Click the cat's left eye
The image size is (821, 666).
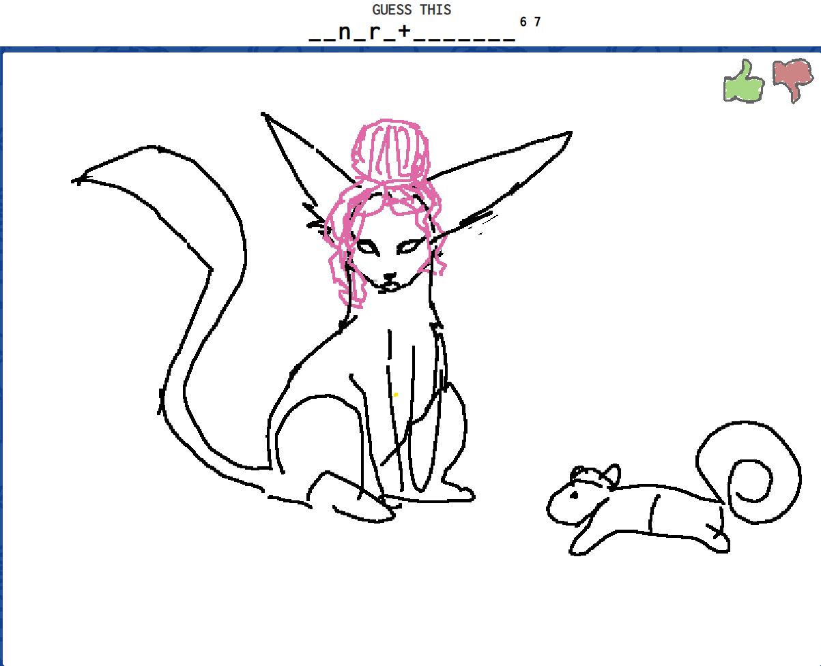coord(367,247)
